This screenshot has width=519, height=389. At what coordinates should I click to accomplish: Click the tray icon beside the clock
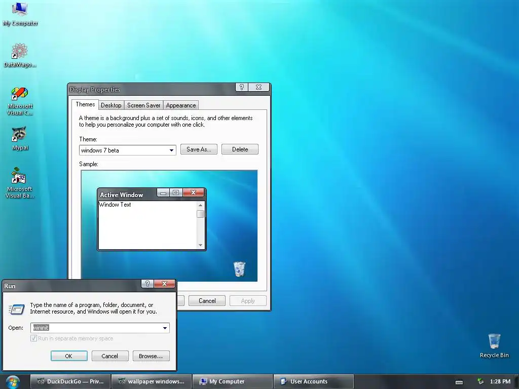point(480,381)
